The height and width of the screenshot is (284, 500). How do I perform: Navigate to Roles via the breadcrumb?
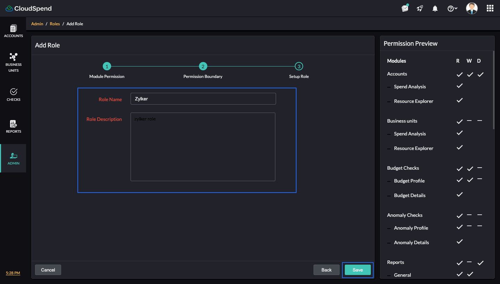tap(55, 24)
